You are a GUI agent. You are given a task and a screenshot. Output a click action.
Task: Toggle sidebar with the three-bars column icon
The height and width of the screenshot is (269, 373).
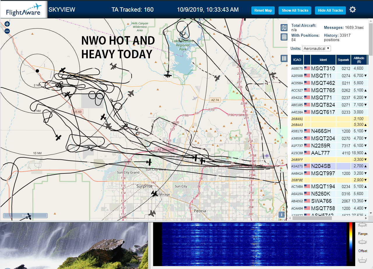pos(284,58)
